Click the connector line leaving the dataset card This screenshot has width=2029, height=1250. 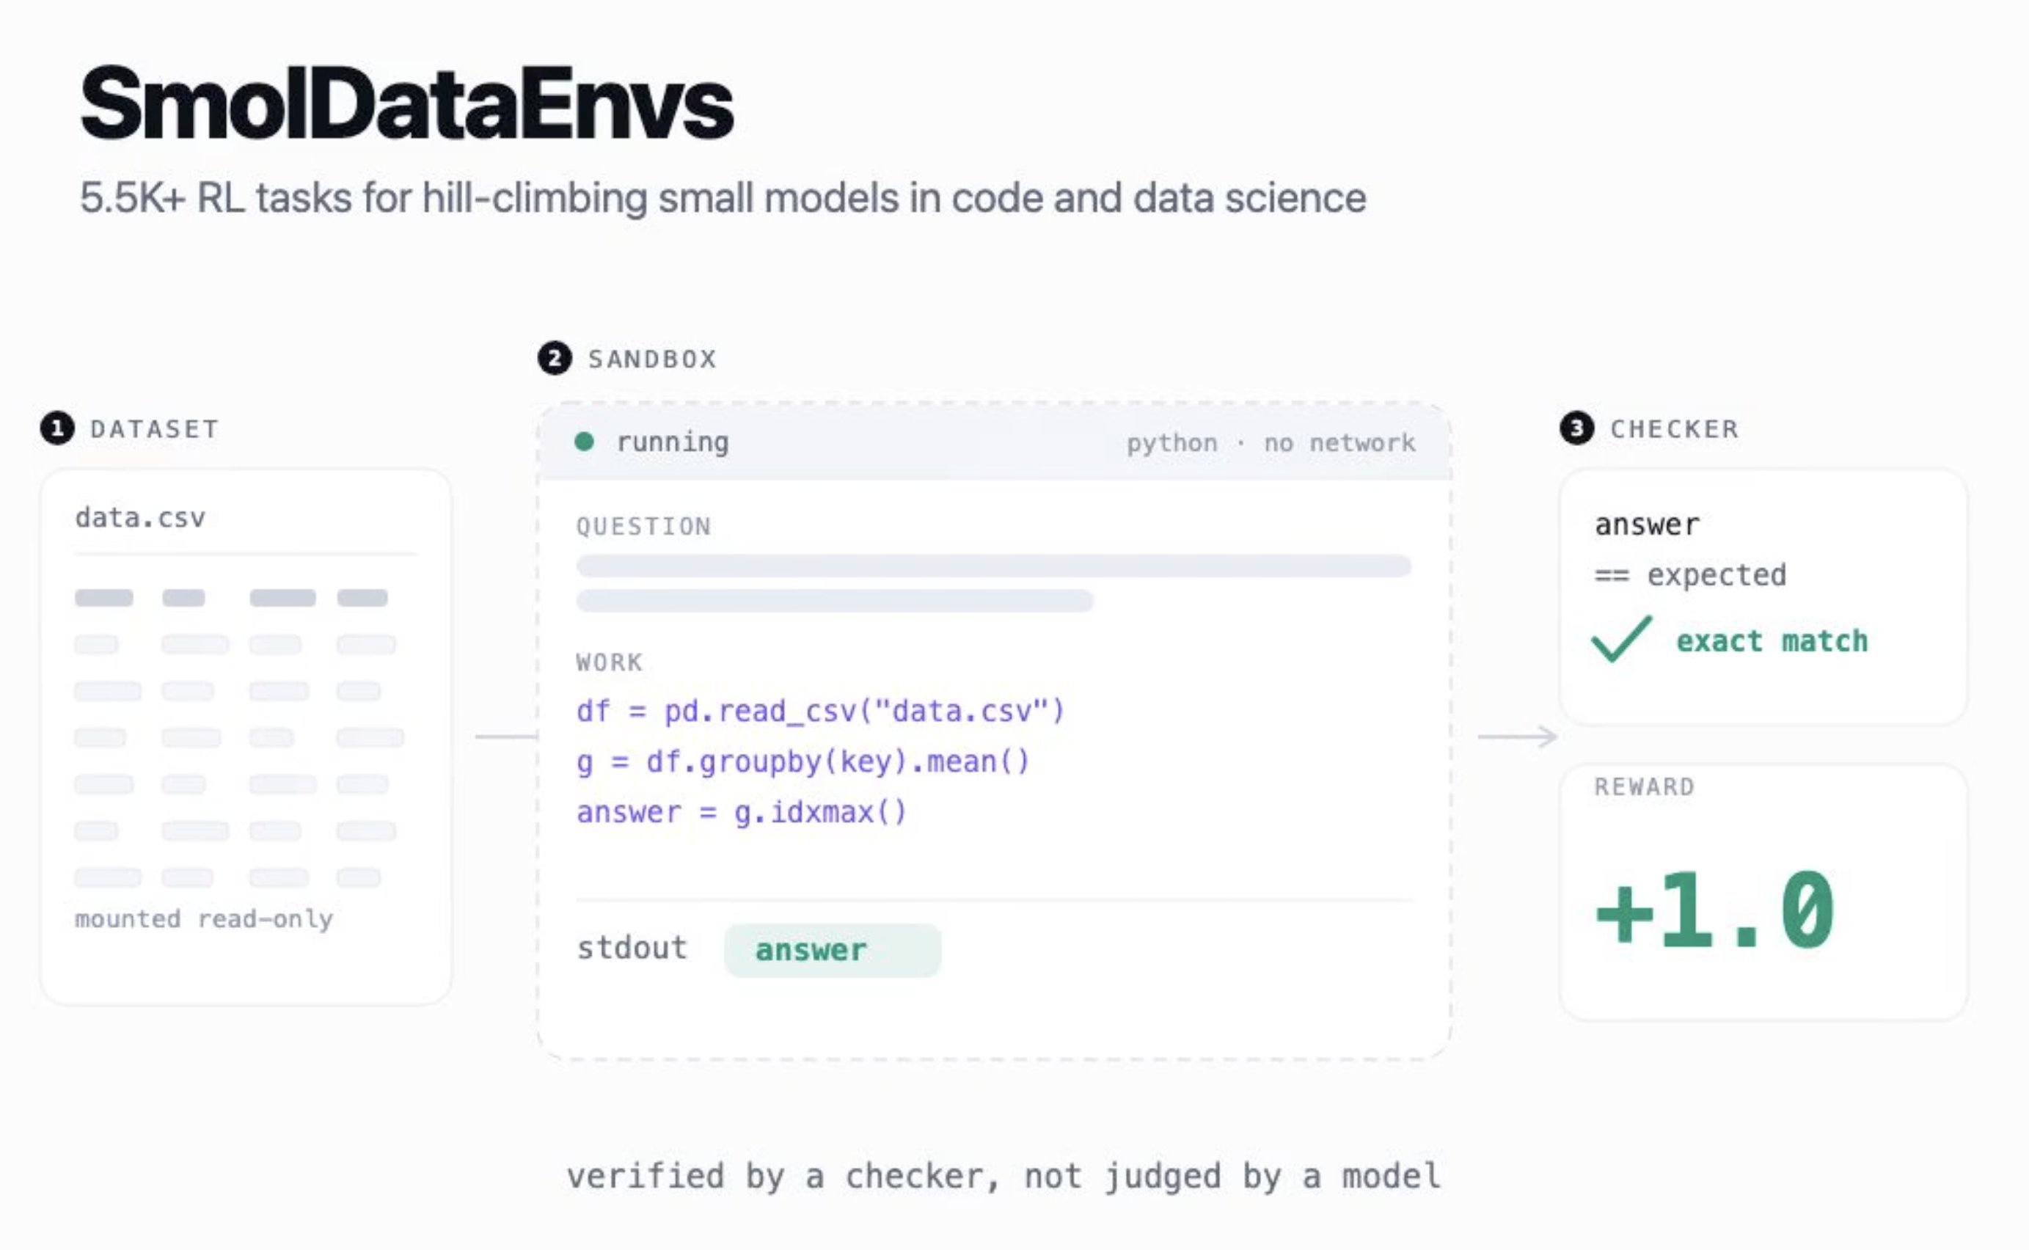(507, 736)
